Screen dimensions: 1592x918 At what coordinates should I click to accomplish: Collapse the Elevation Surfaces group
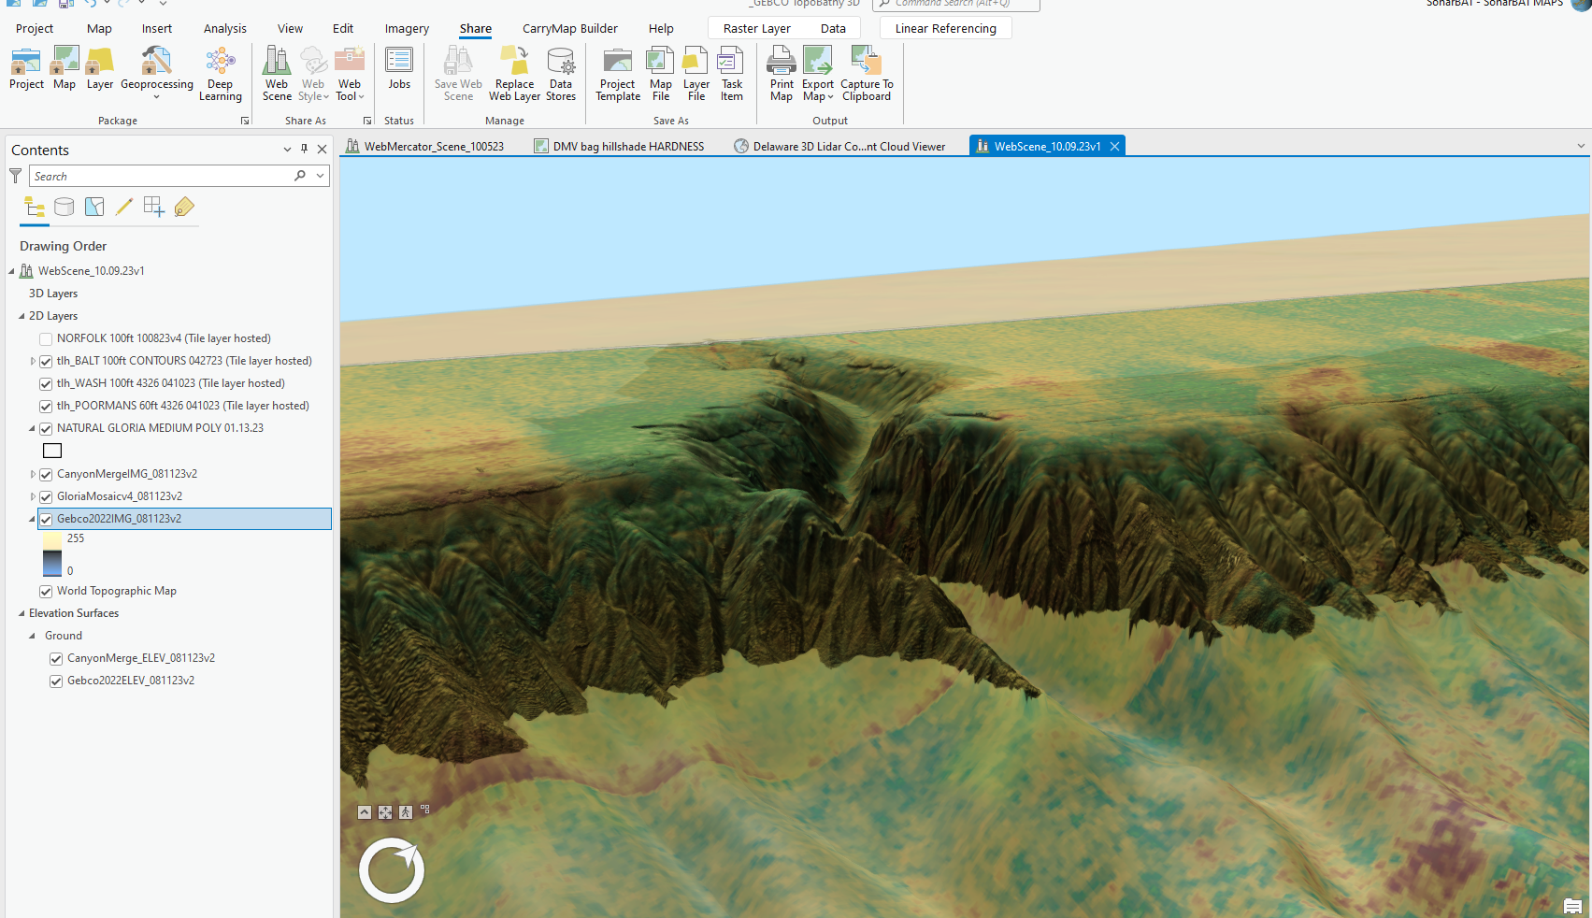pyautogui.click(x=21, y=613)
